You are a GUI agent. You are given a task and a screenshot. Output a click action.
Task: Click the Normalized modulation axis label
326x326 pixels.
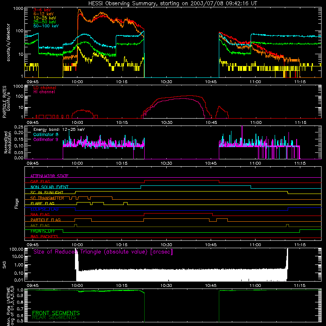pyautogui.click(x=8, y=142)
